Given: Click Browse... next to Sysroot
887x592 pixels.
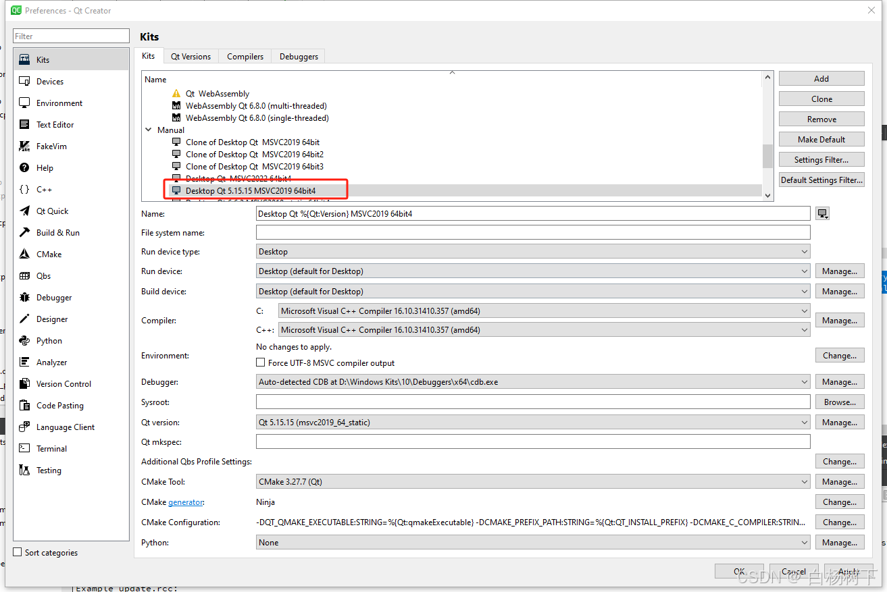Looking at the screenshot, I should coord(840,402).
